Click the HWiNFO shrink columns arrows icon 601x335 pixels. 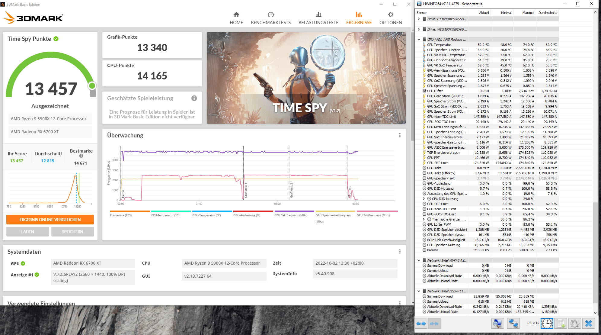(434, 324)
